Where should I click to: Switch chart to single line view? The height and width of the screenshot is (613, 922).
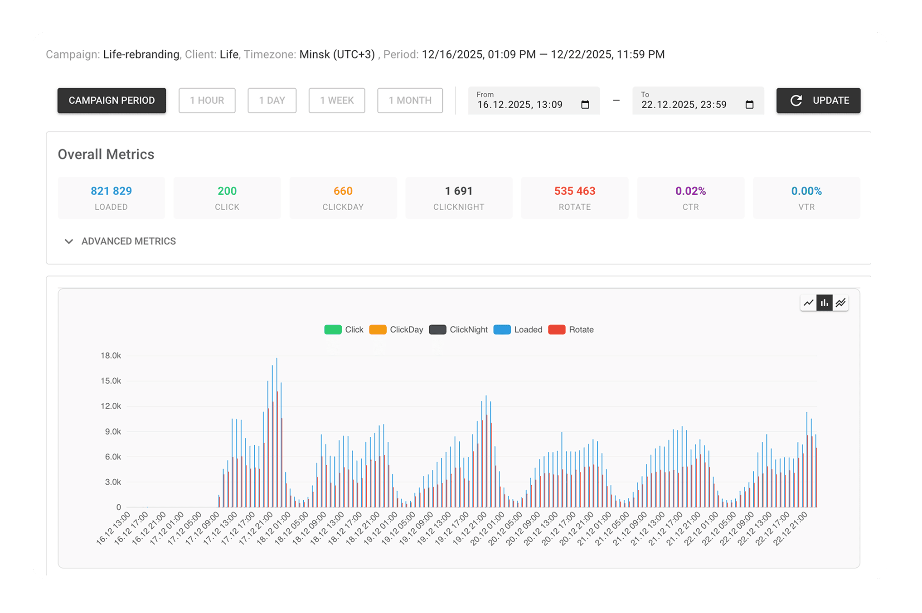(x=808, y=303)
